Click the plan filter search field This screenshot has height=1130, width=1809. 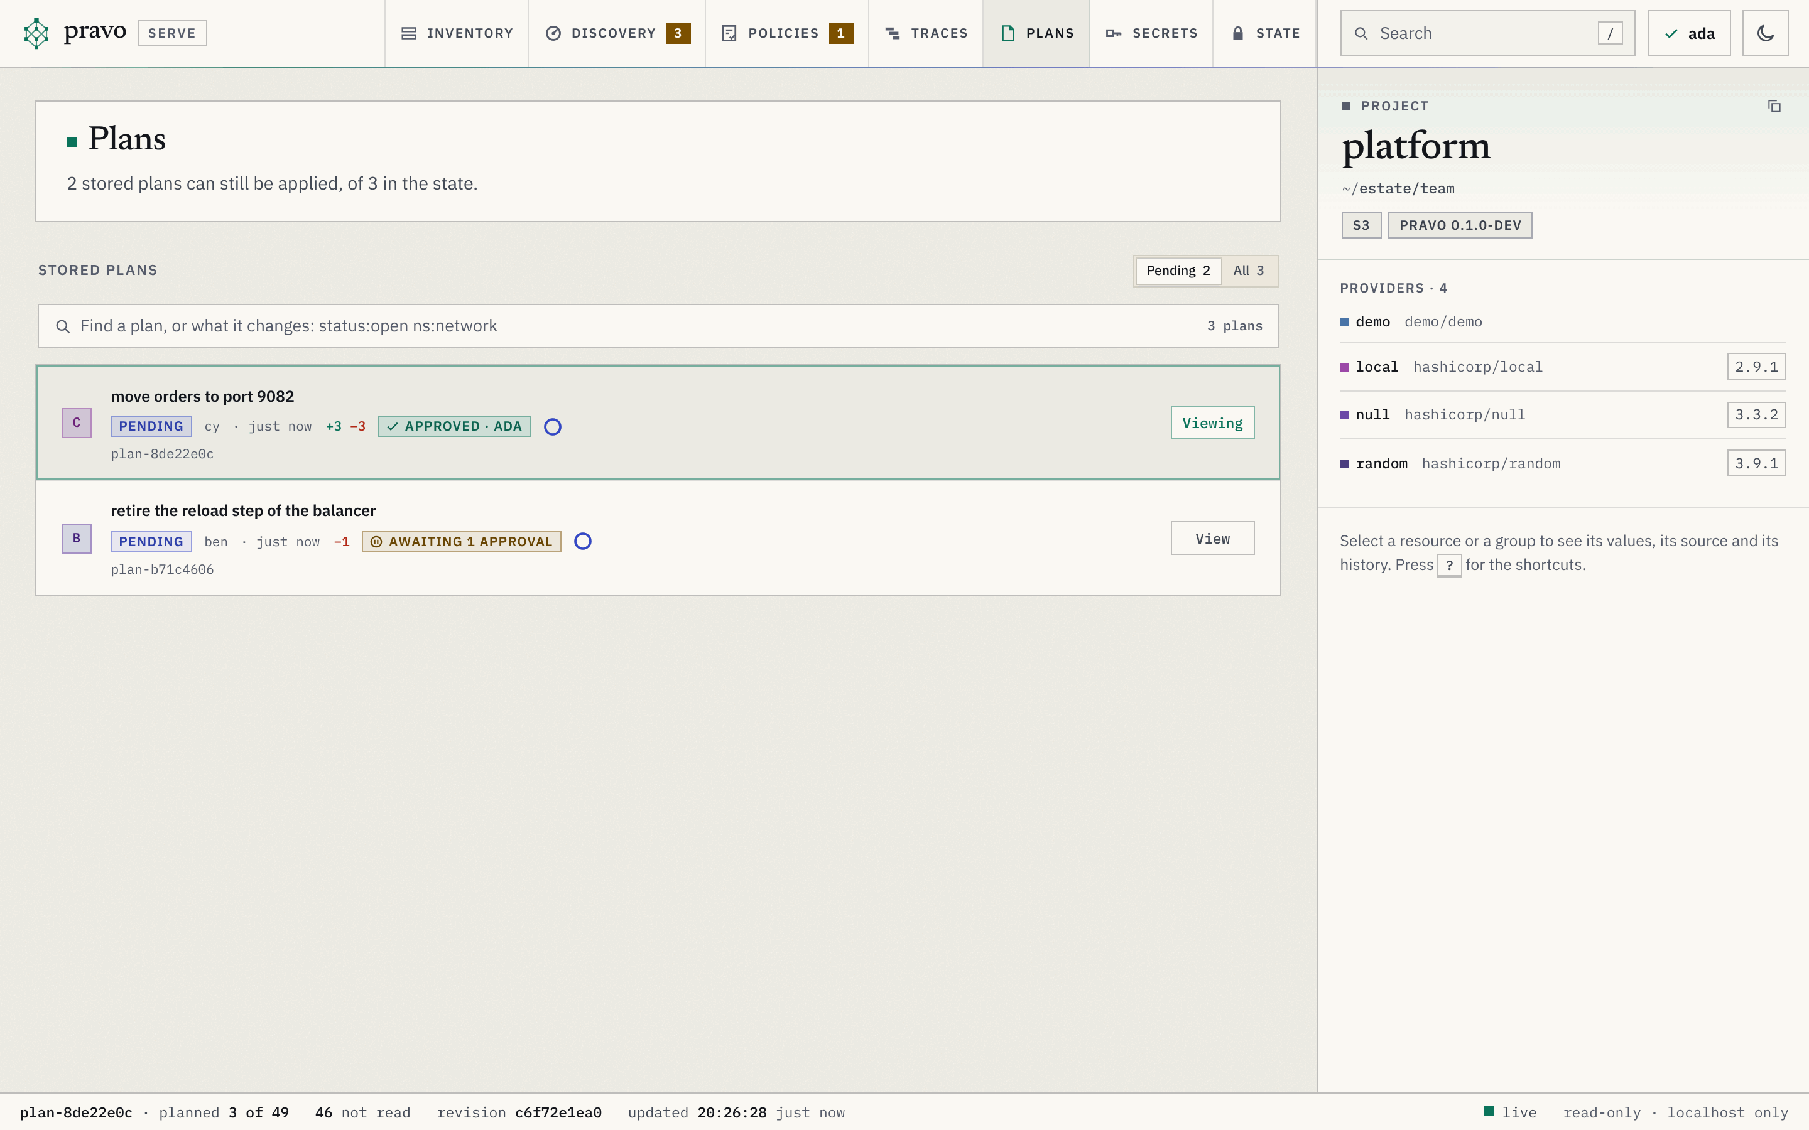tap(658, 326)
